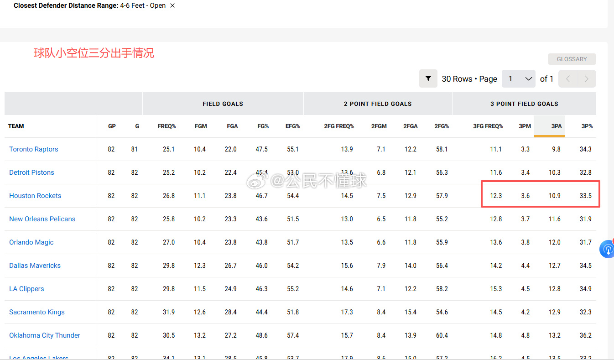Open the New Orleans Pelicans team link
Image resolution: width=614 pixels, height=360 pixels.
[x=42, y=219]
